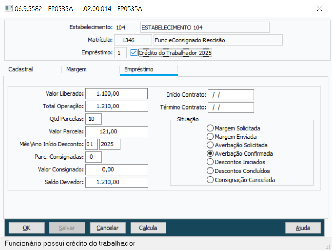Focus the Valor Consignado field
This screenshot has width=332, height=250.
(117, 170)
